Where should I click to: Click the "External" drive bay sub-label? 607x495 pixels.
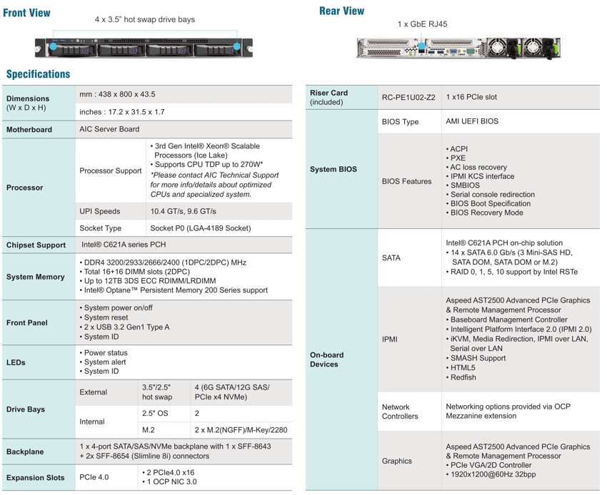(93, 392)
